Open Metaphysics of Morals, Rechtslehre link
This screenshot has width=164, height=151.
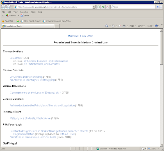tap(30, 118)
